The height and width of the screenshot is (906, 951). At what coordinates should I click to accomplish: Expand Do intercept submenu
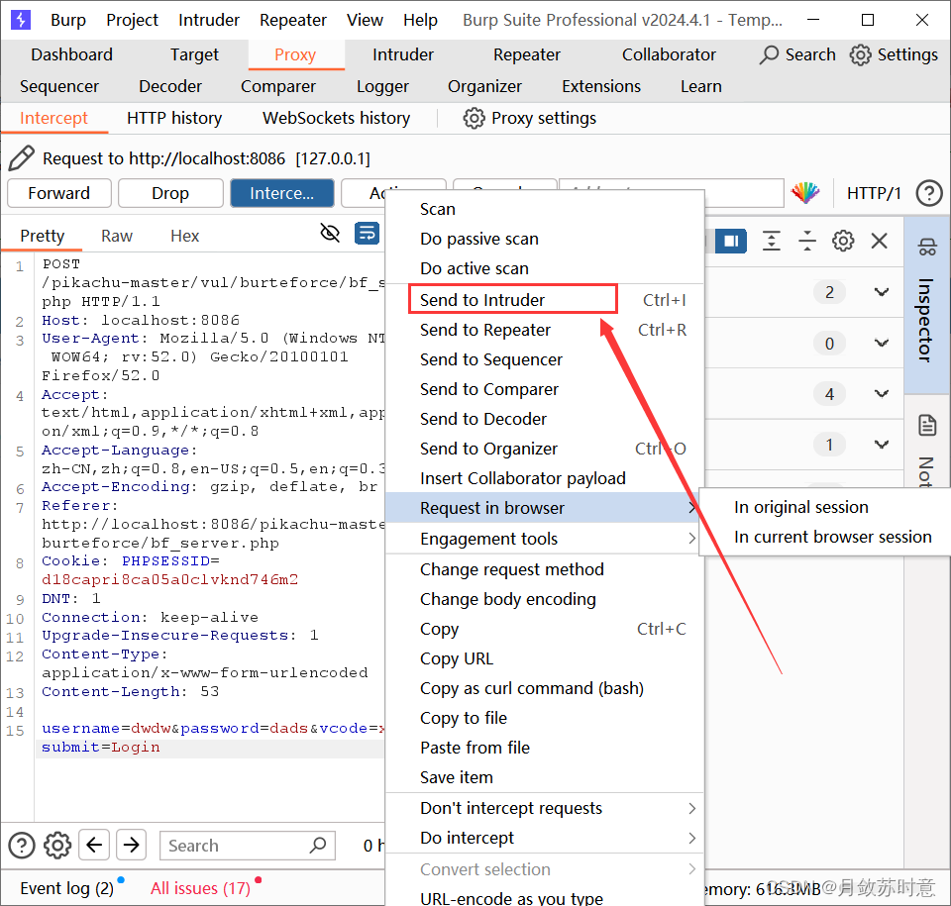pos(545,838)
